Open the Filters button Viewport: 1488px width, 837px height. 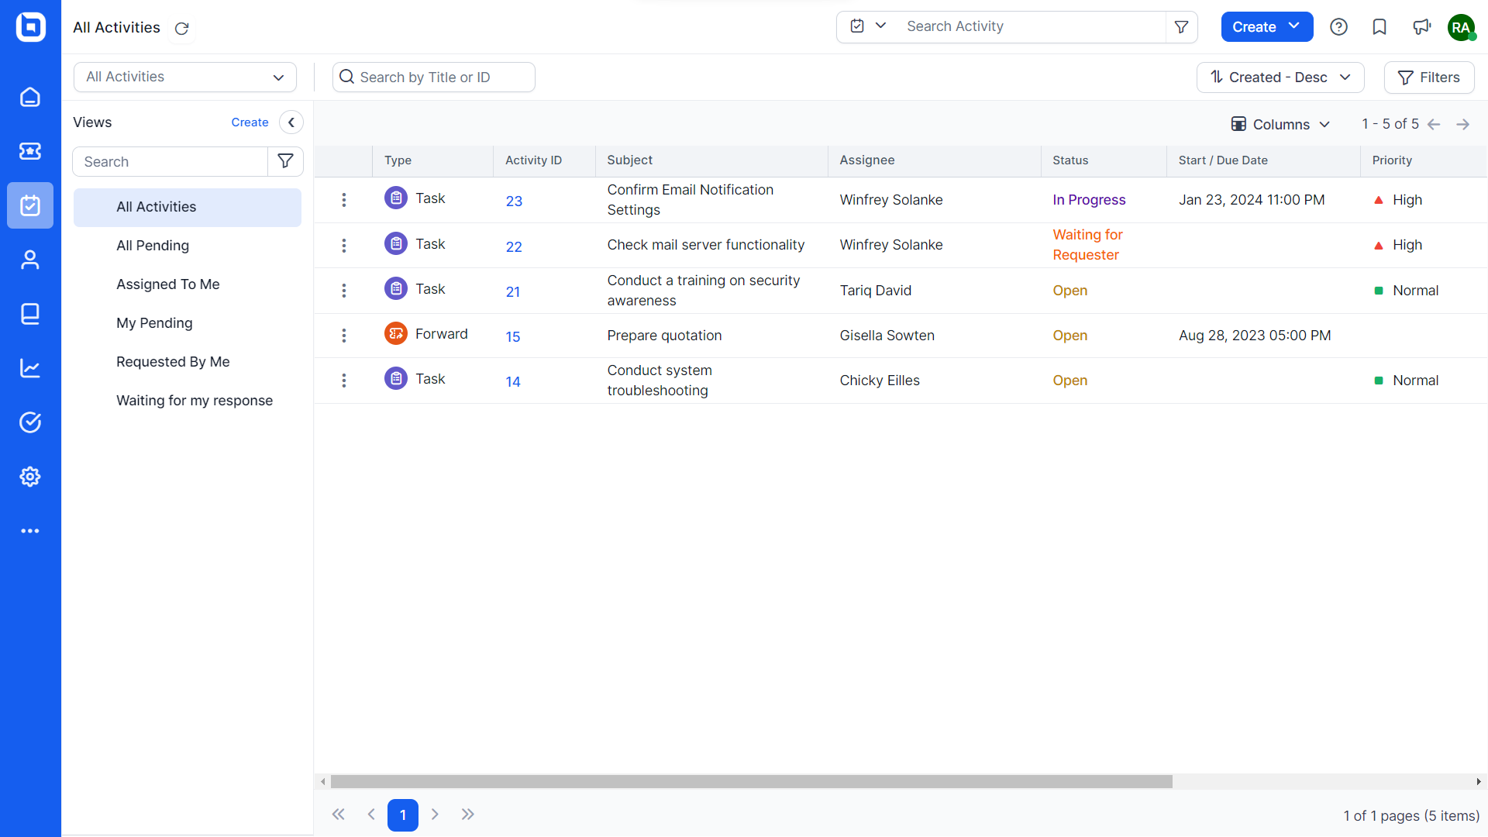(x=1429, y=77)
